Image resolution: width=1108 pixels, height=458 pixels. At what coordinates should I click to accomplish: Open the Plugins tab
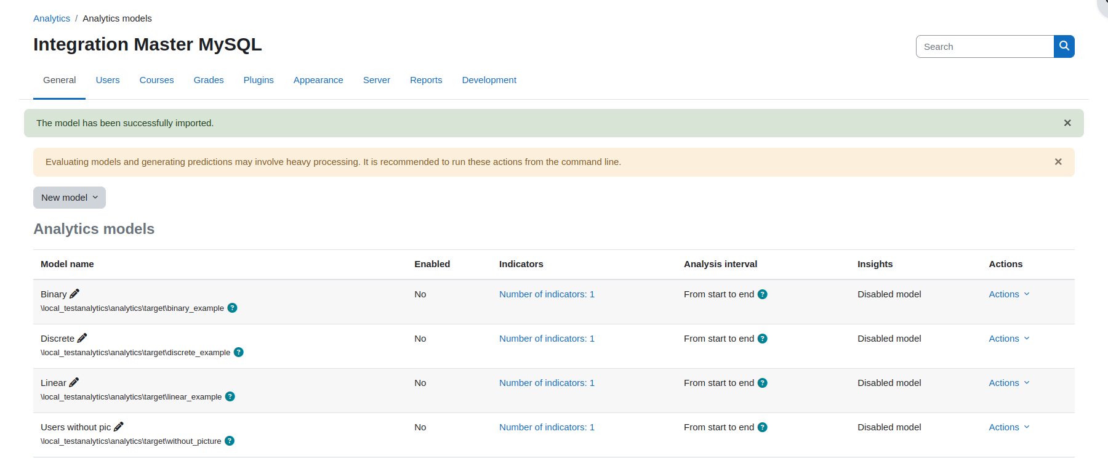259,80
